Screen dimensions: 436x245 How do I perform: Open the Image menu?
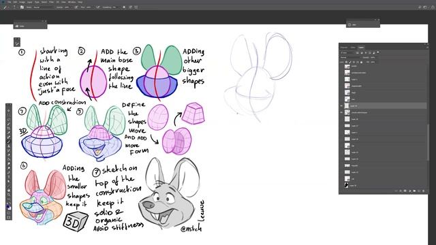(x=22, y=2)
